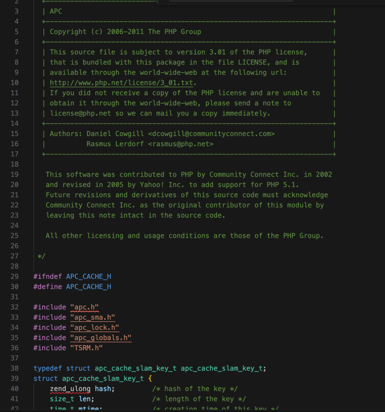The width and height of the screenshot is (385, 412).
Task: Click line number 29 in the gutter
Action: pyautogui.click(x=14, y=276)
